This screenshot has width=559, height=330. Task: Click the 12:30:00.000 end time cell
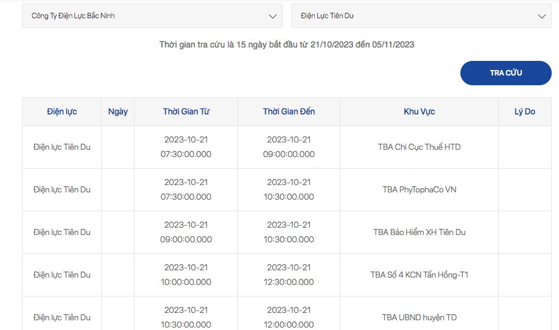coord(289,283)
